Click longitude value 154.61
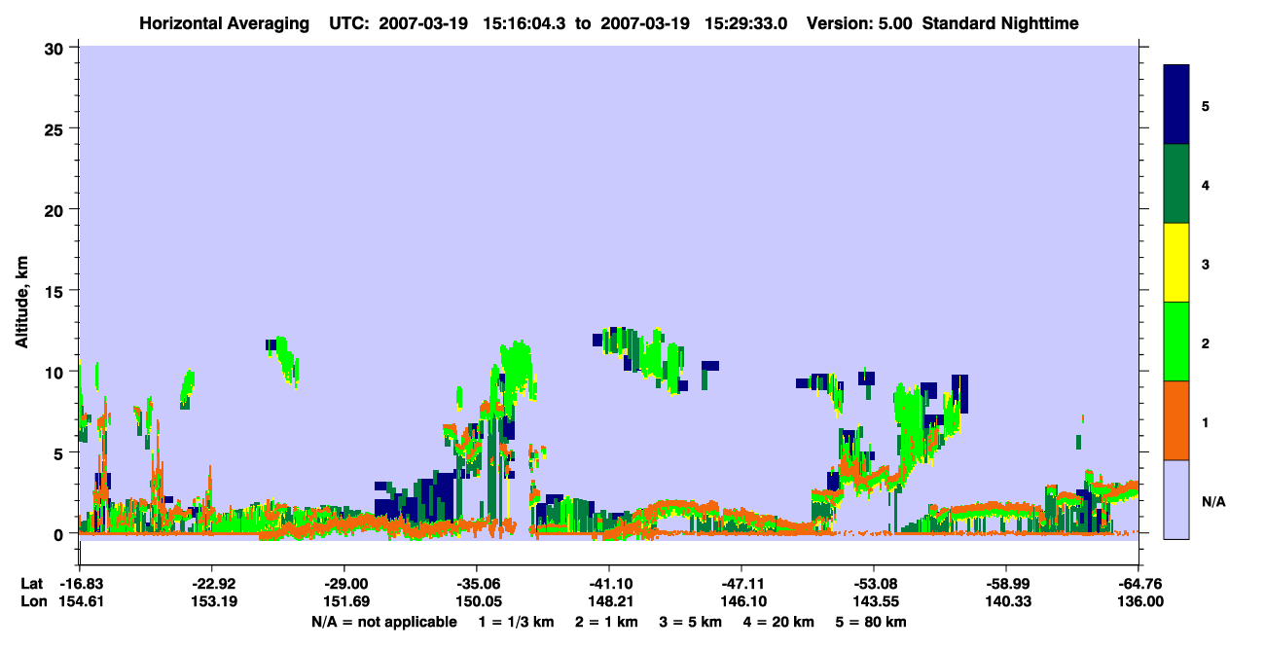Viewport: 1265px width, 649px height. [80, 602]
